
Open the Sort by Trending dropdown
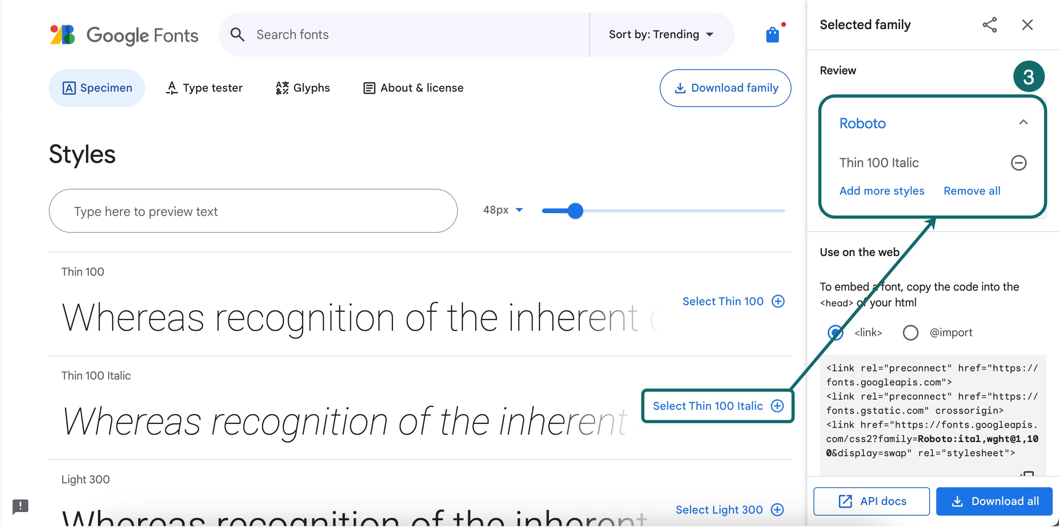pos(660,34)
